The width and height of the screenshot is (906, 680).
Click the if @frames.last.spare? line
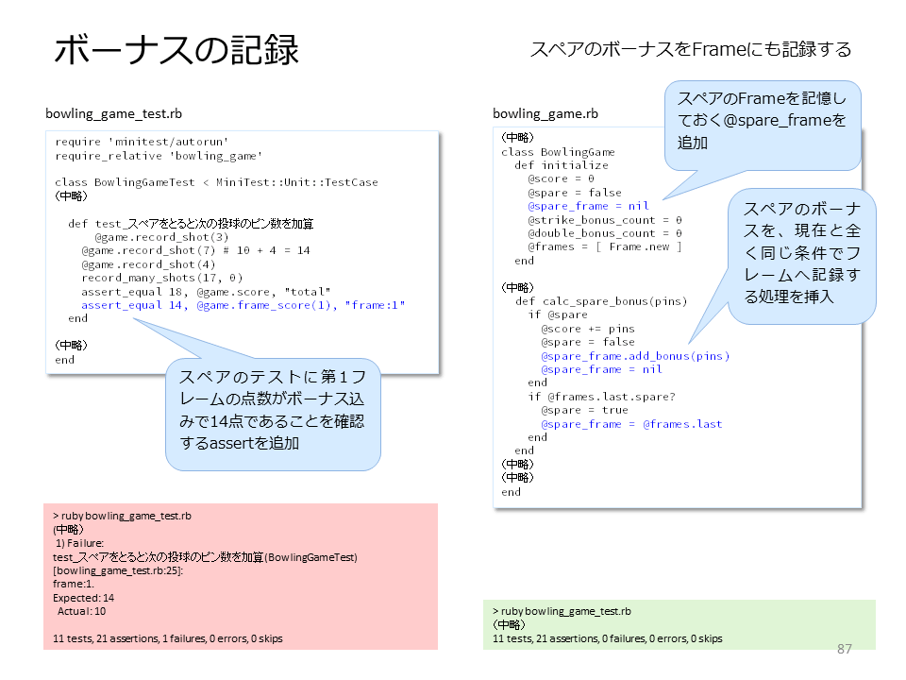click(x=601, y=396)
